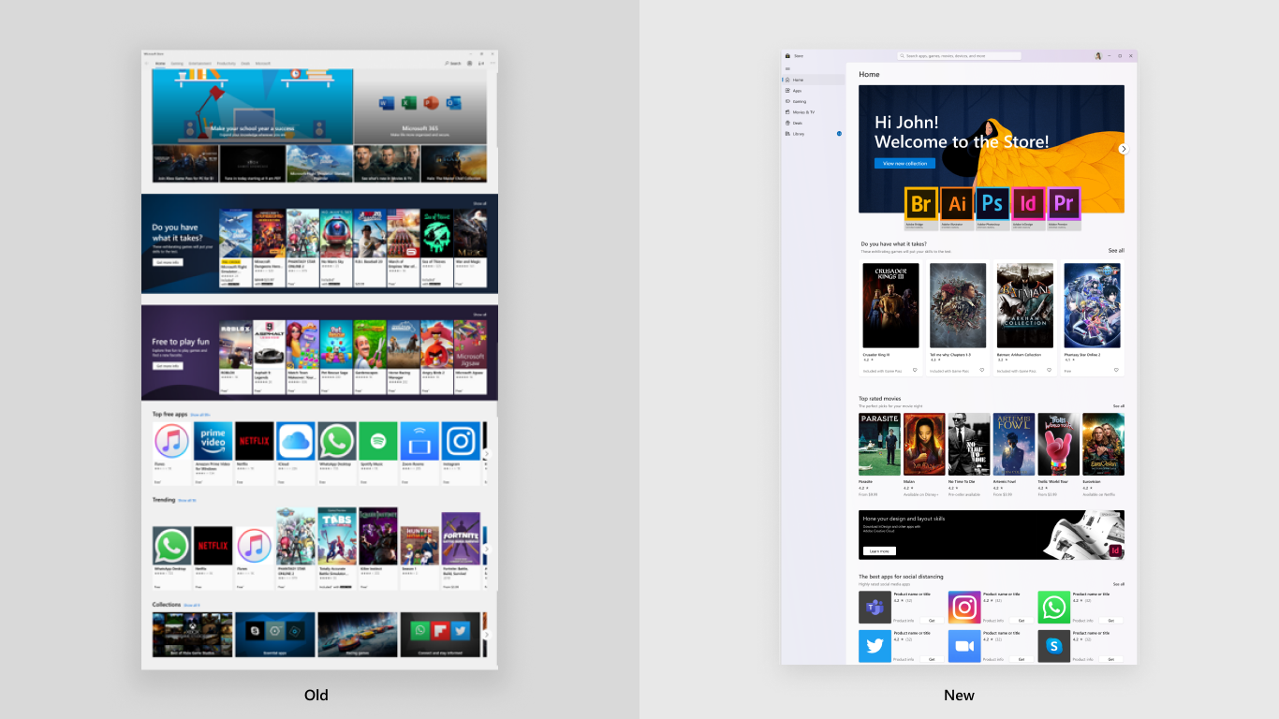Open the Artemis Fowl movie poster
This screenshot has height=719, width=1279.
(1014, 445)
